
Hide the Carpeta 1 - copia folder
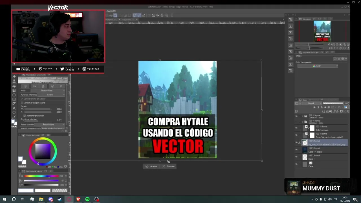click(296, 116)
